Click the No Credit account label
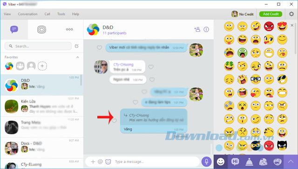 (x=246, y=14)
